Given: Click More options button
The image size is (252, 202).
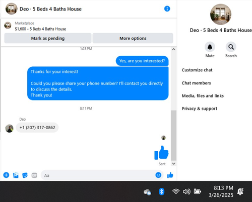Looking at the screenshot, I should [x=133, y=38].
